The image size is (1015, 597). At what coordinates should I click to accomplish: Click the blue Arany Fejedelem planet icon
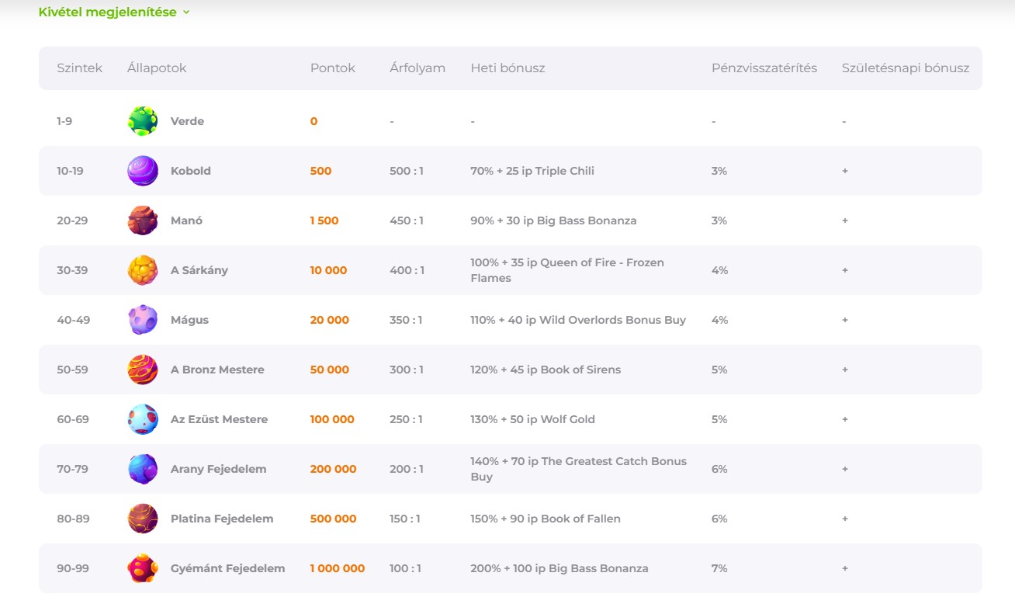143,469
